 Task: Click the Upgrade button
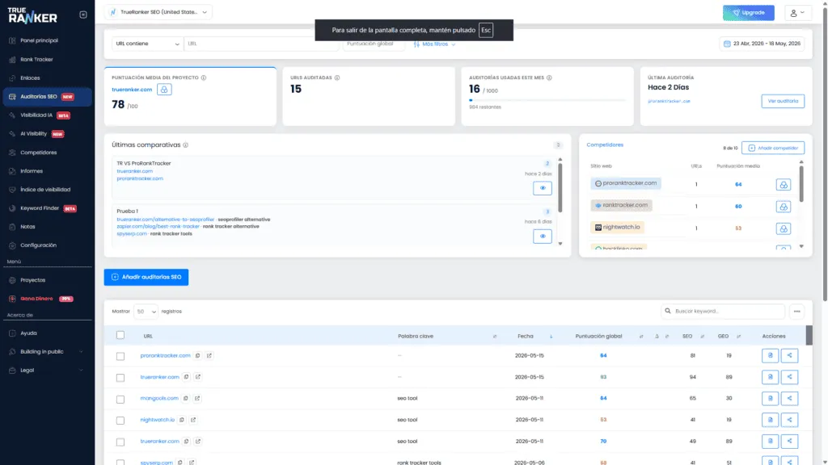(748, 13)
